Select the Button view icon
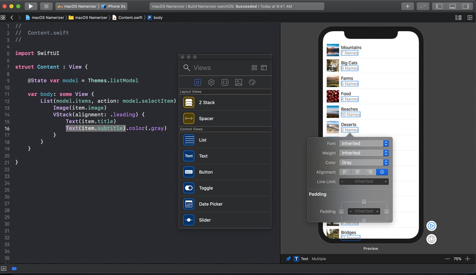Image resolution: width=476 pixels, height=275 pixels. (x=189, y=172)
